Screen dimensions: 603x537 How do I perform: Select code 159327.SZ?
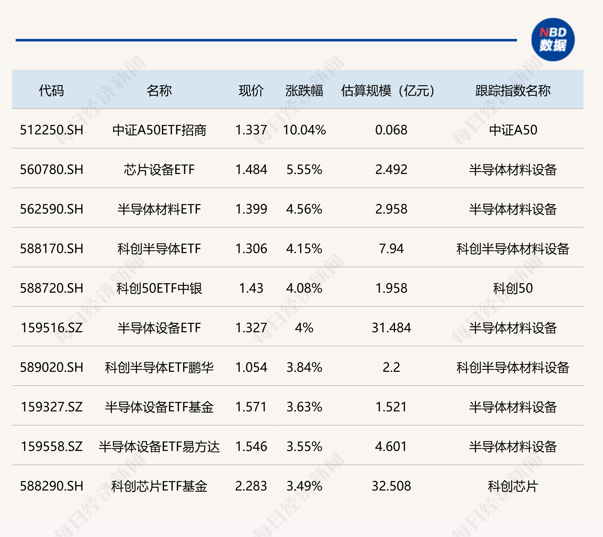[51, 407]
